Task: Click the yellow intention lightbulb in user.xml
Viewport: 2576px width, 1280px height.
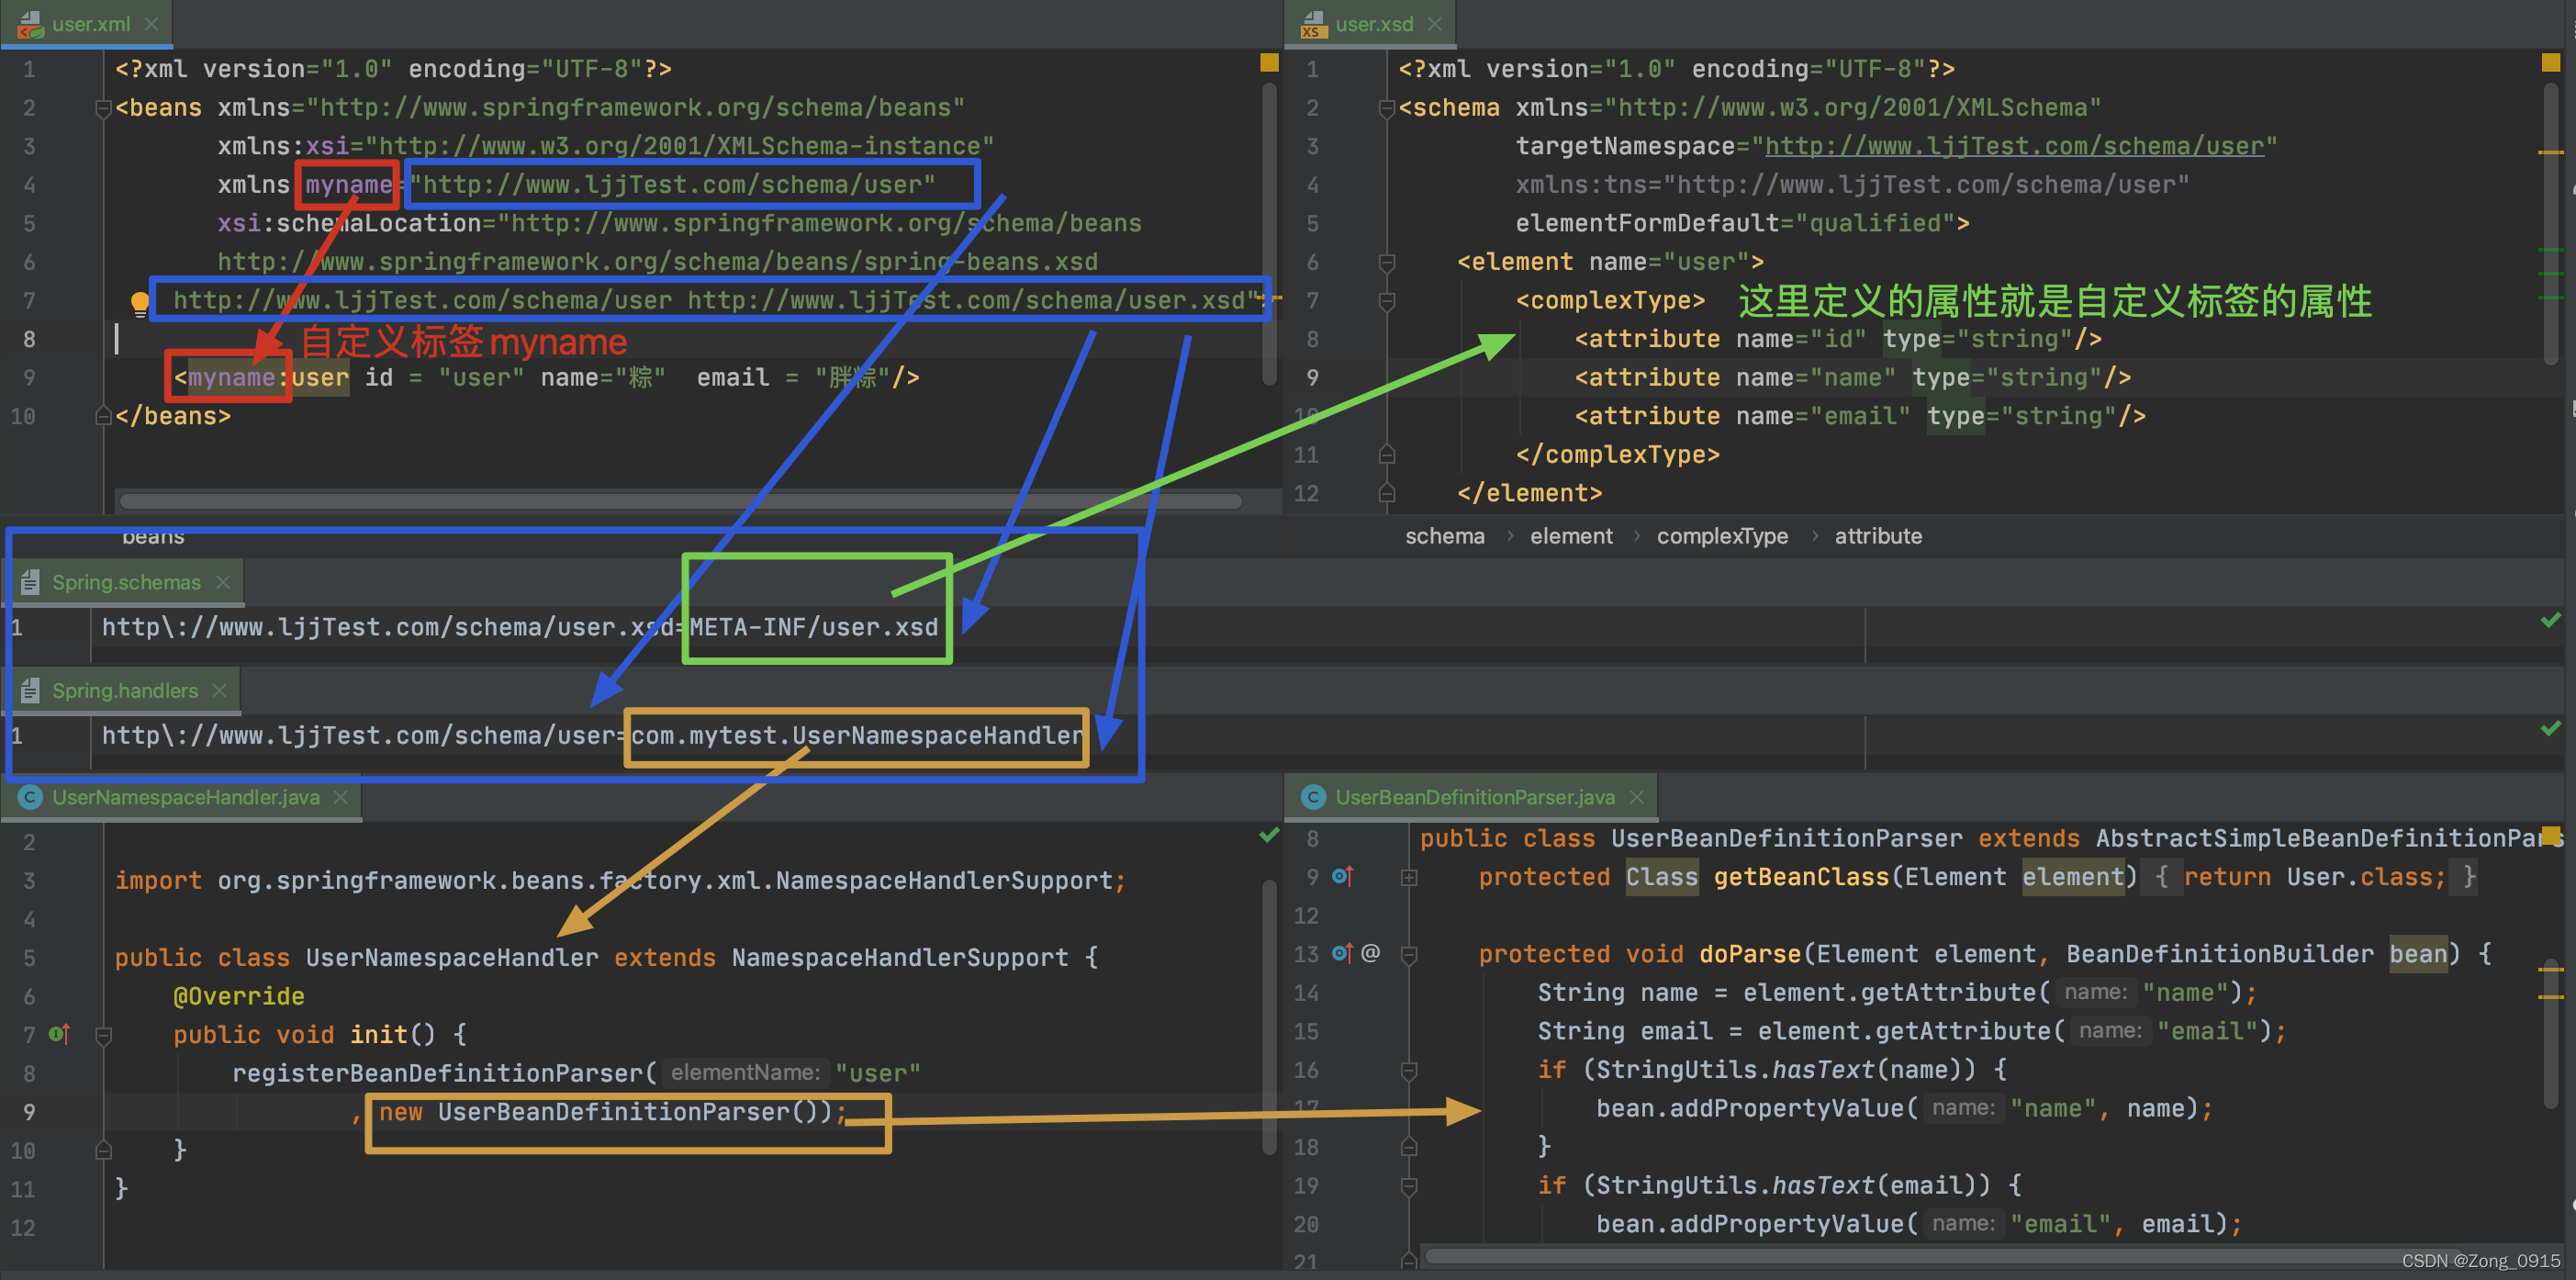Action: [x=140, y=300]
